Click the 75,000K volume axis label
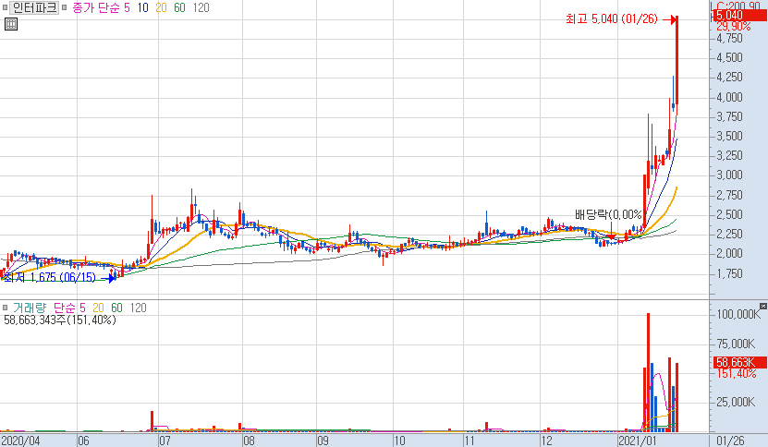 point(737,344)
